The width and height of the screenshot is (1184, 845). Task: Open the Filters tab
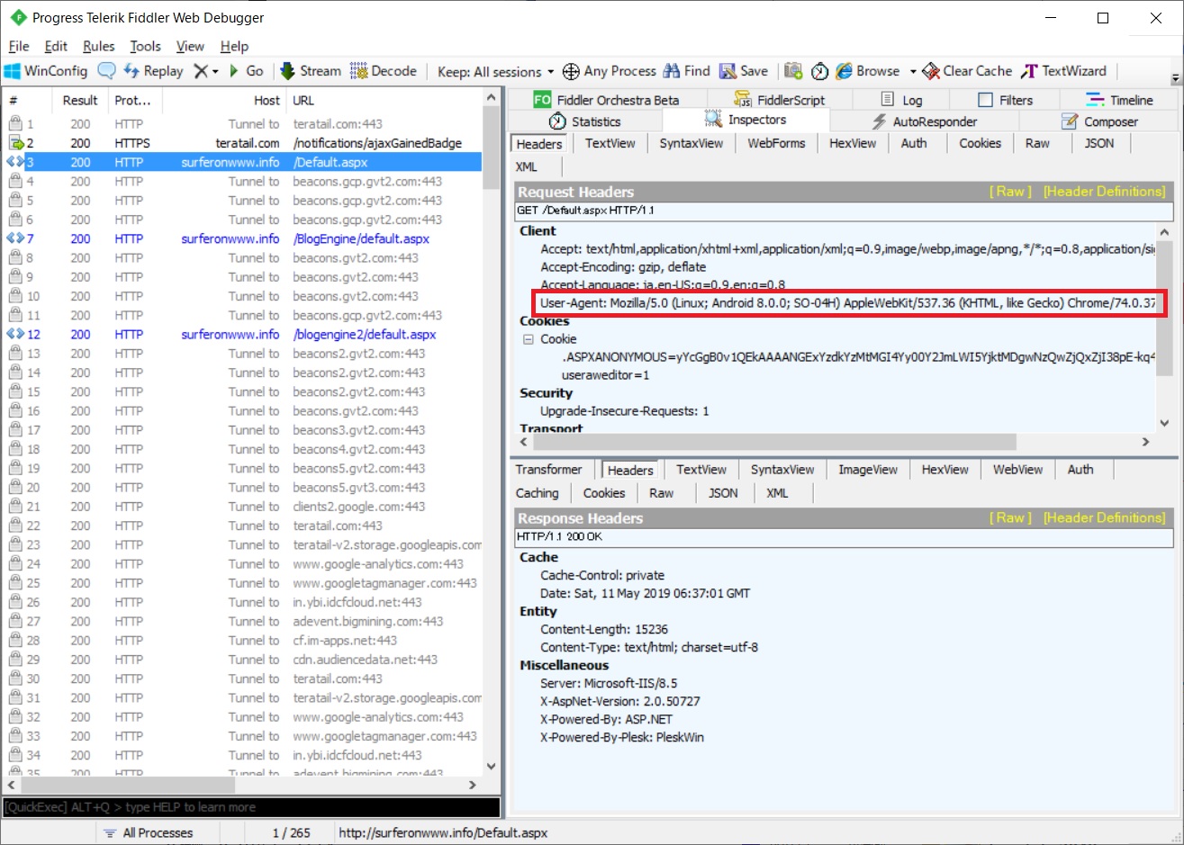[x=1006, y=100]
